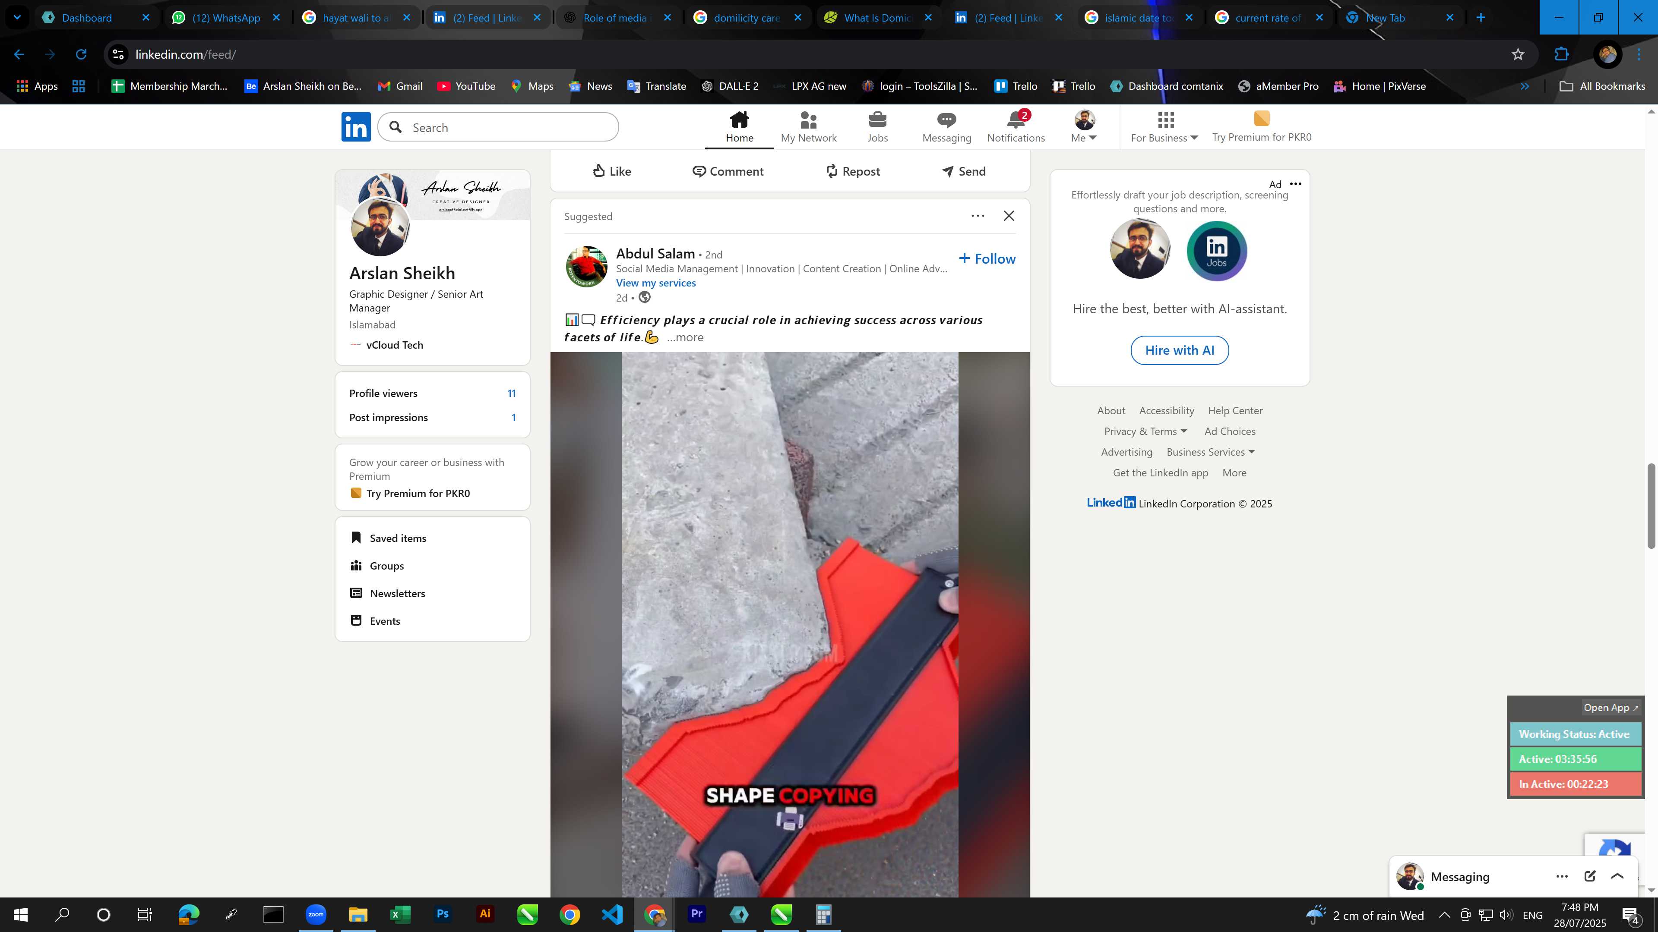1658x932 pixels.
Task: Click Try Premium for PKR0 in sidebar
Action: (410, 493)
